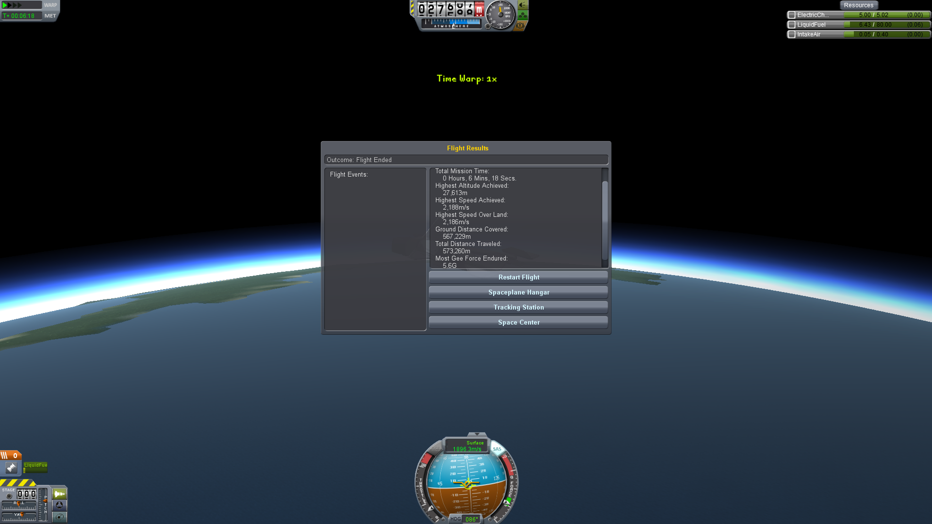The height and width of the screenshot is (524, 932).
Task: Switch to map view icon
Action: click(60, 517)
